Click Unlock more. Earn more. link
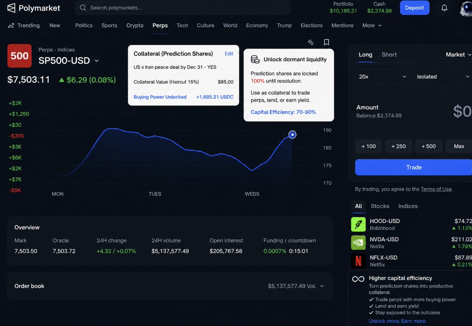This screenshot has width=472, height=326. (x=398, y=321)
